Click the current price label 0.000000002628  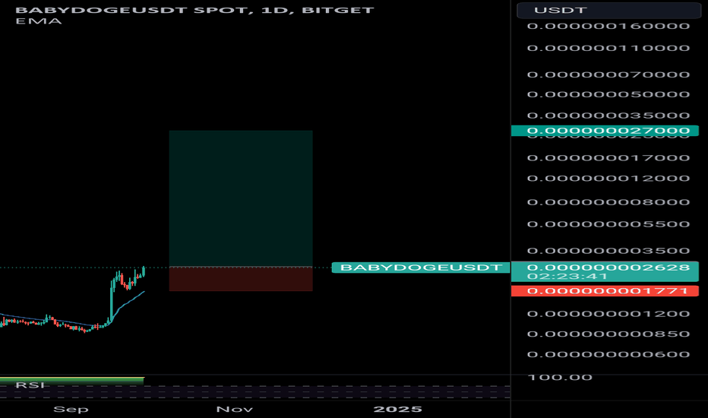[608, 267]
